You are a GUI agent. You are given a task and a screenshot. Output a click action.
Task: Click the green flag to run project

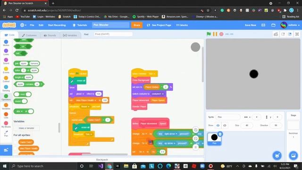coord(209,34)
